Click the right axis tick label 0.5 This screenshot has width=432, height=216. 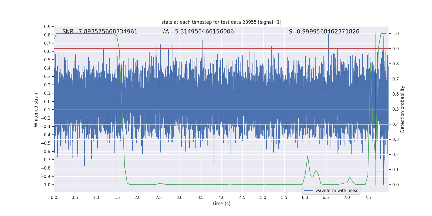[x=396, y=109]
